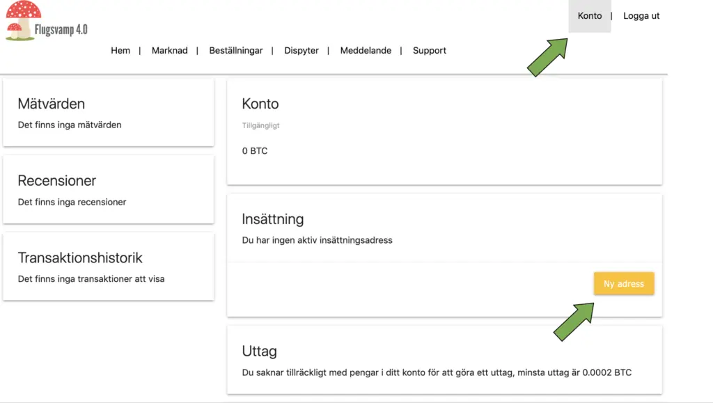Select the Recensioner card heading
The width and height of the screenshot is (713, 403).
57,181
